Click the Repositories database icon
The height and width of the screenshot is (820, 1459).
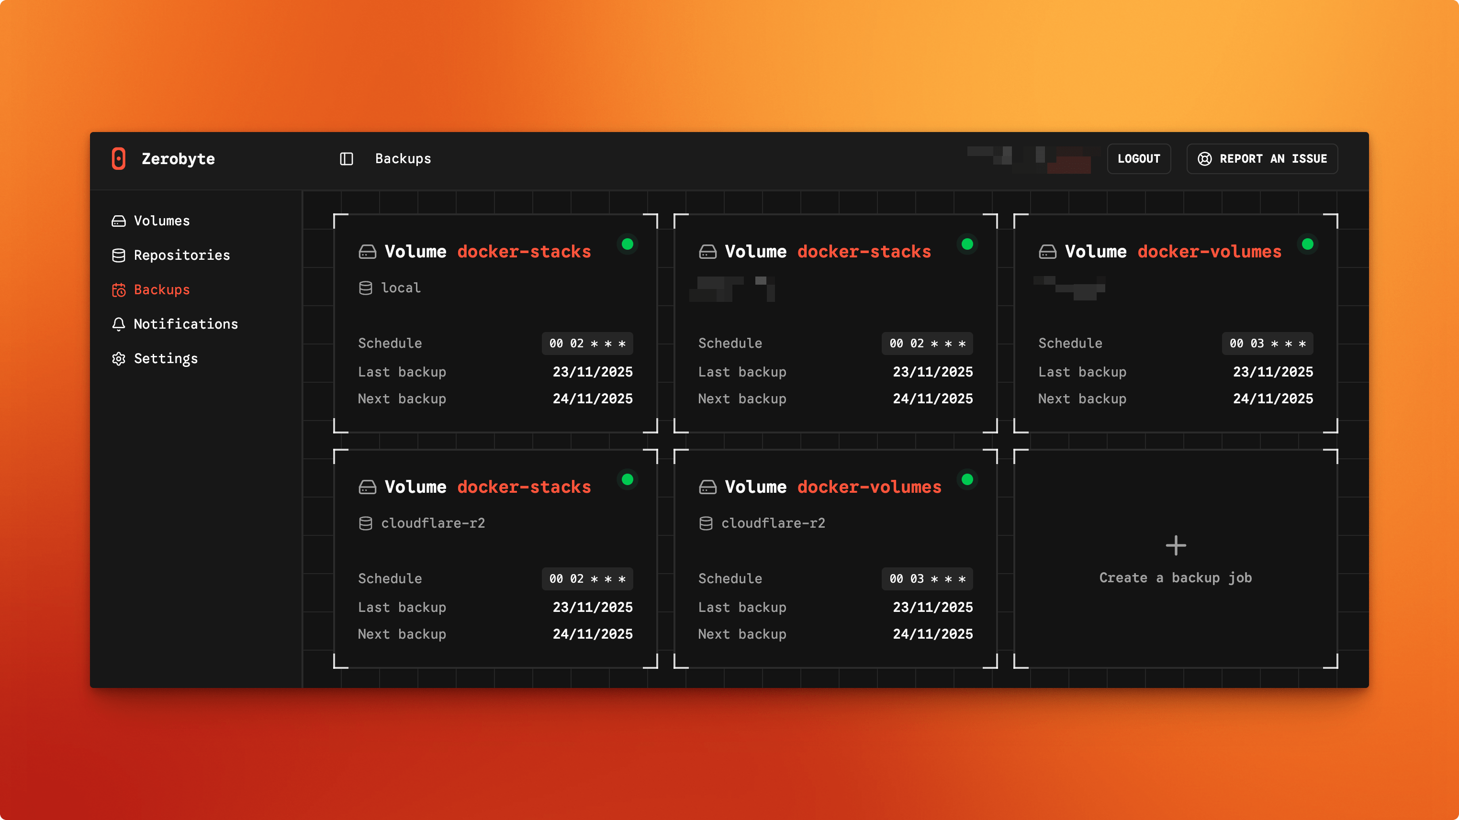pos(118,255)
